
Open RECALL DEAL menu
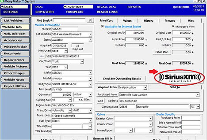click(106, 7)
